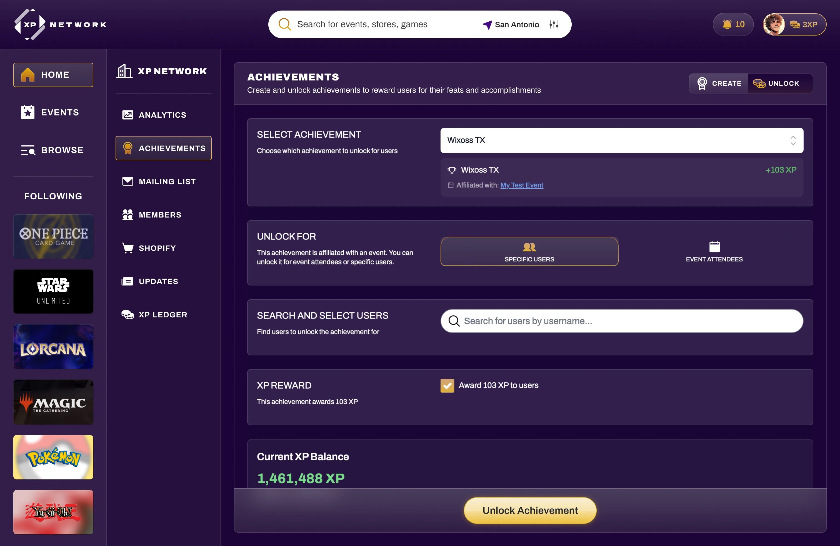Screen dimensions: 840x546
Task: Change the San Antonio location selector
Action: [x=511, y=24]
